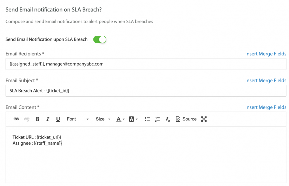Open the text color picker
289x186 pixels.
click(120, 119)
